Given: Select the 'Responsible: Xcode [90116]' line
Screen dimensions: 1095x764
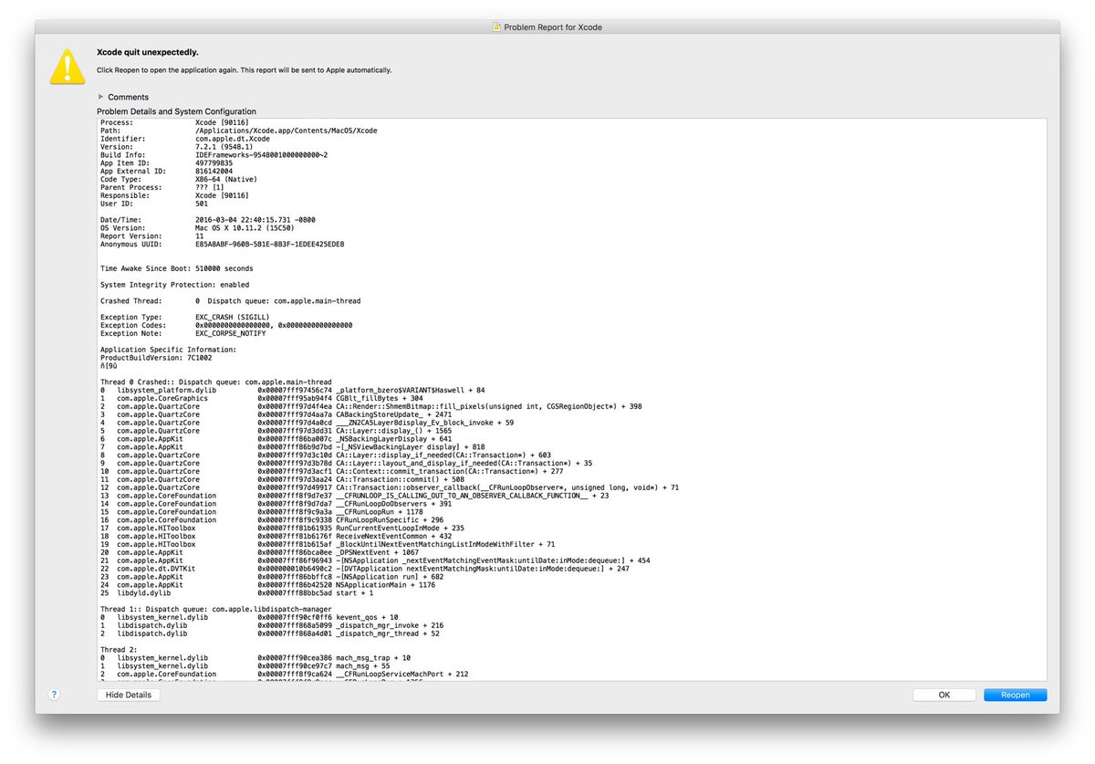Looking at the screenshot, I should [x=174, y=196].
